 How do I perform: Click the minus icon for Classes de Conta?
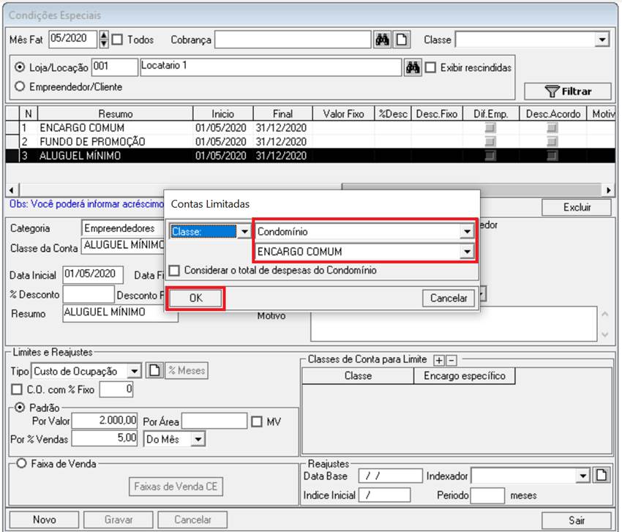(x=451, y=360)
